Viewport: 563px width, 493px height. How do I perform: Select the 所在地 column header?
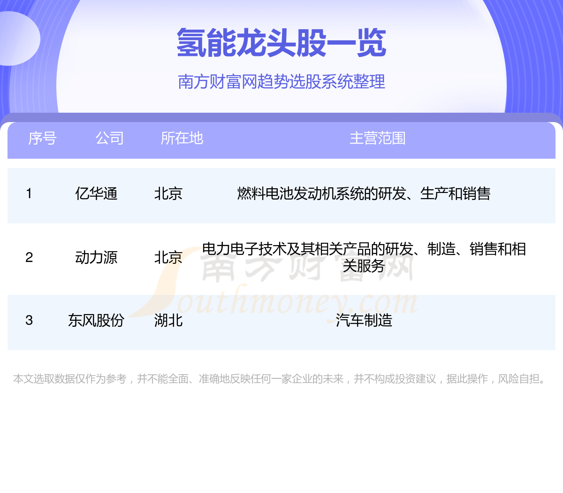[x=182, y=138]
